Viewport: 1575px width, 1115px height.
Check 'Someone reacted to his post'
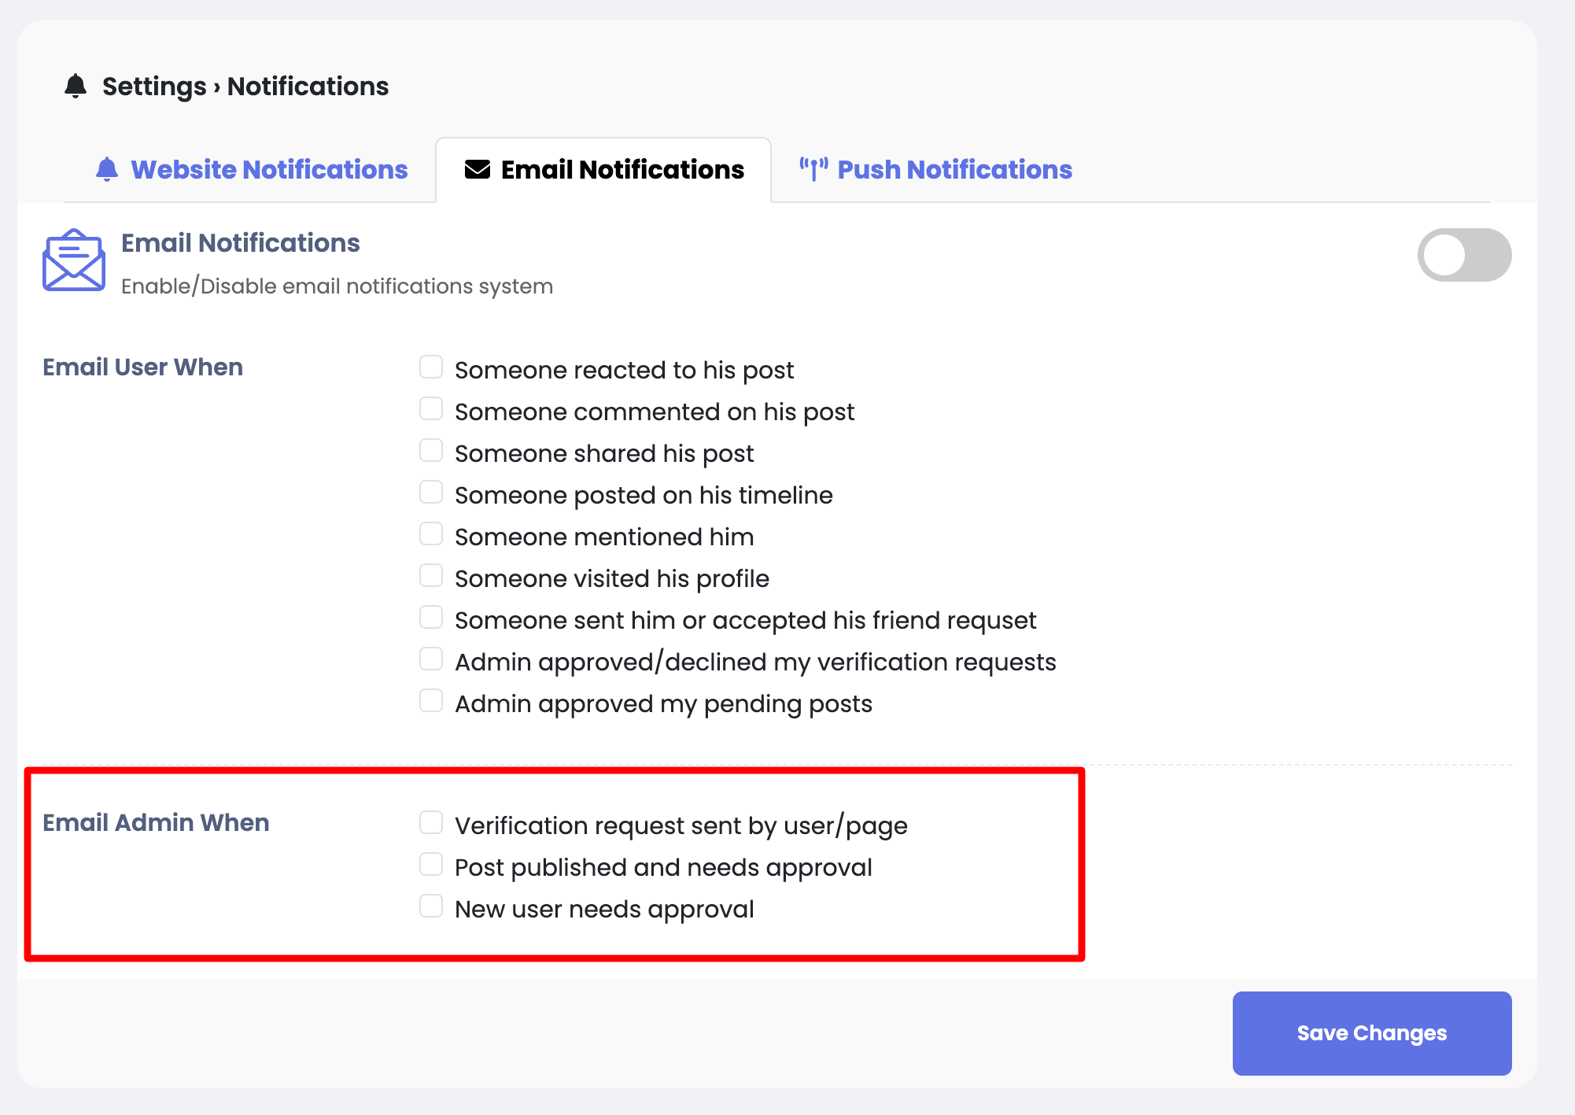click(431, 367)
